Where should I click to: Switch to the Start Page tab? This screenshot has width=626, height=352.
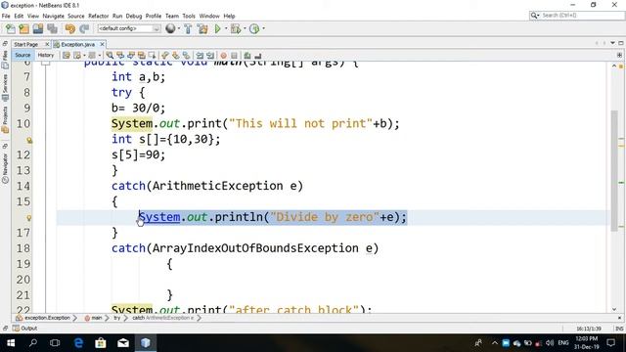[26, 44]
